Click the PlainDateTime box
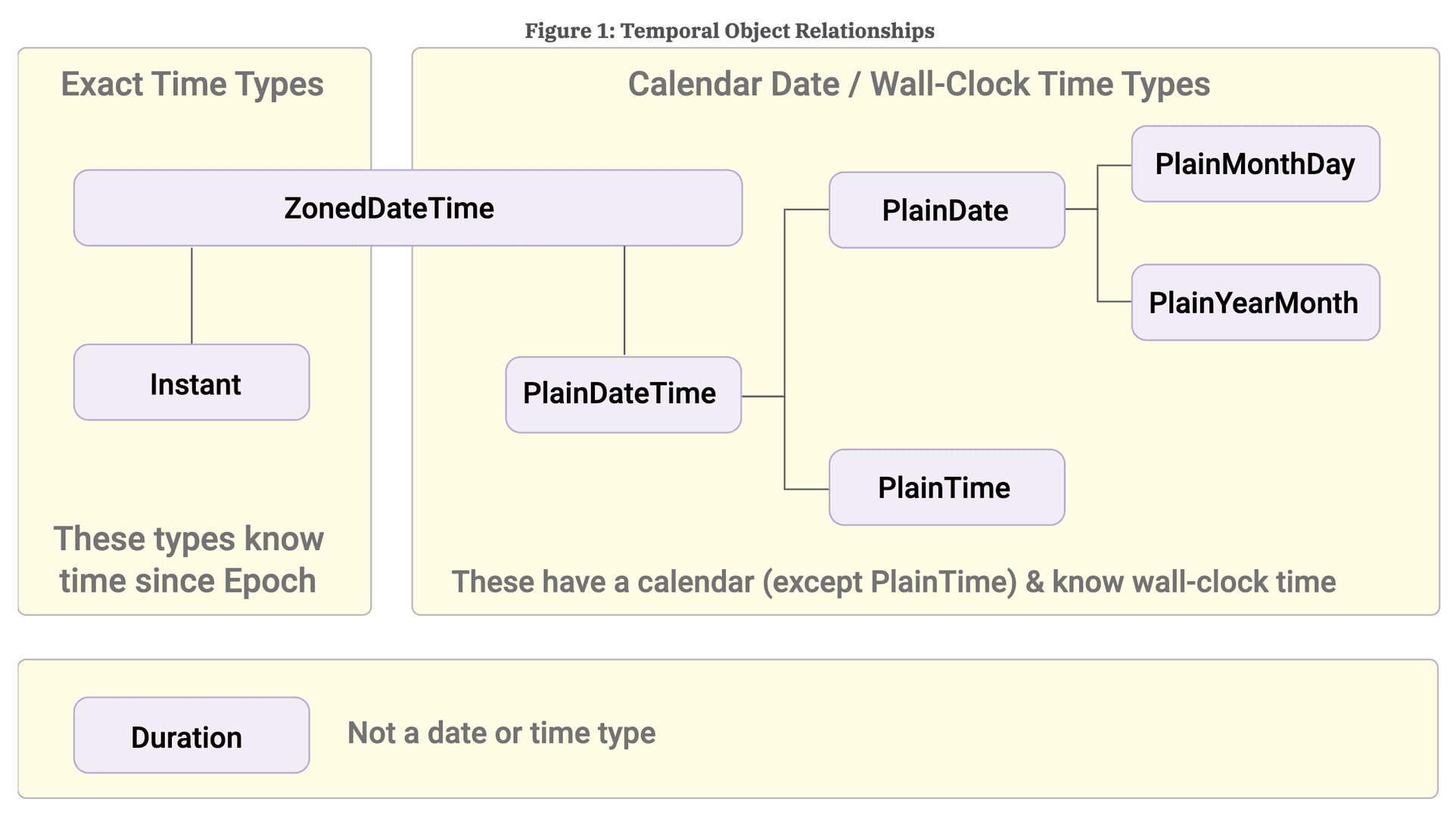 coord(623,394)
